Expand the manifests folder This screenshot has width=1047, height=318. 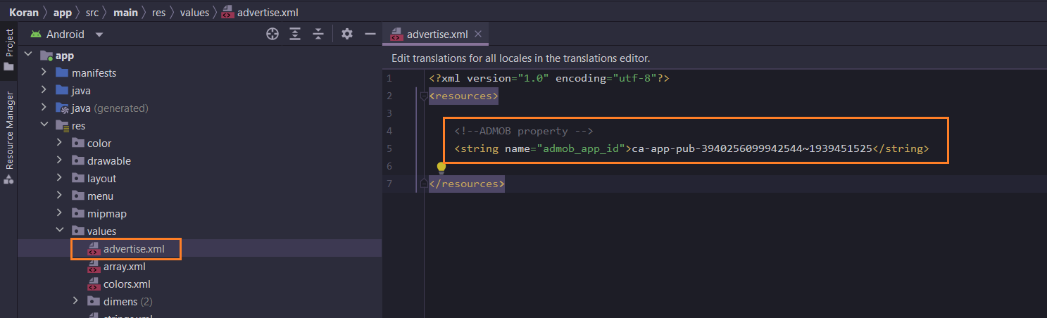click(44, 73)
